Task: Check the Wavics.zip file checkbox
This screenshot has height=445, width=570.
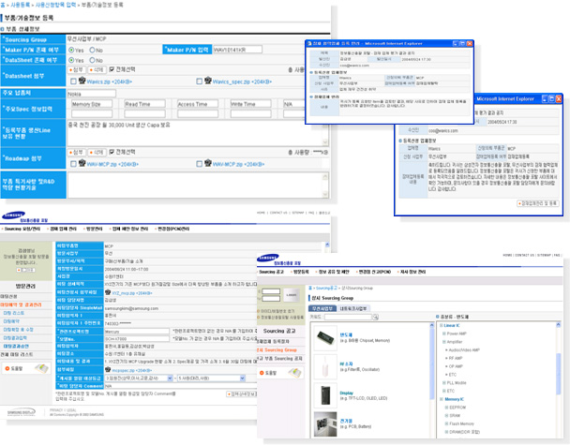Action: (x=73, y=82)
